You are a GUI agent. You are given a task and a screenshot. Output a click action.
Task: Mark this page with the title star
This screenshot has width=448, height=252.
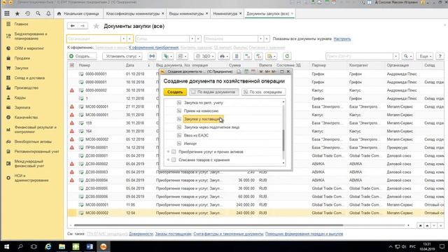point(97,27)
